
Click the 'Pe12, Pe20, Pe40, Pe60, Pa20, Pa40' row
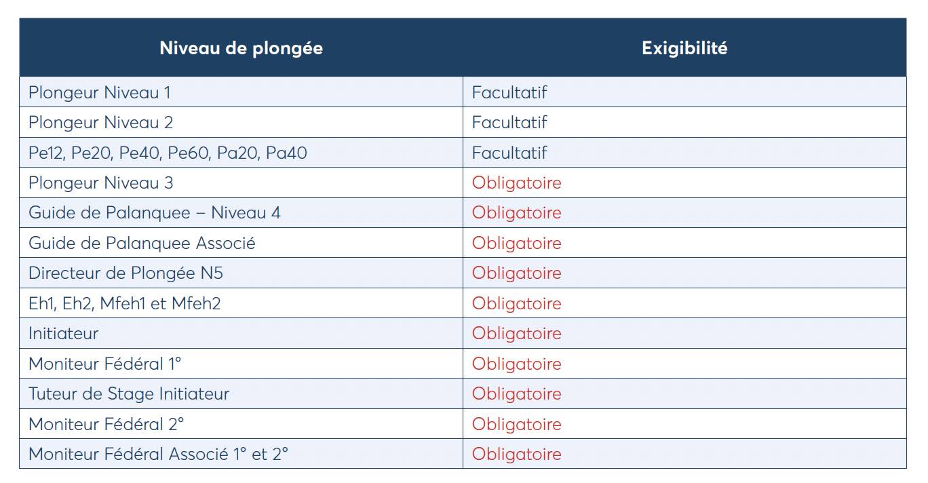tap(463, 153)
